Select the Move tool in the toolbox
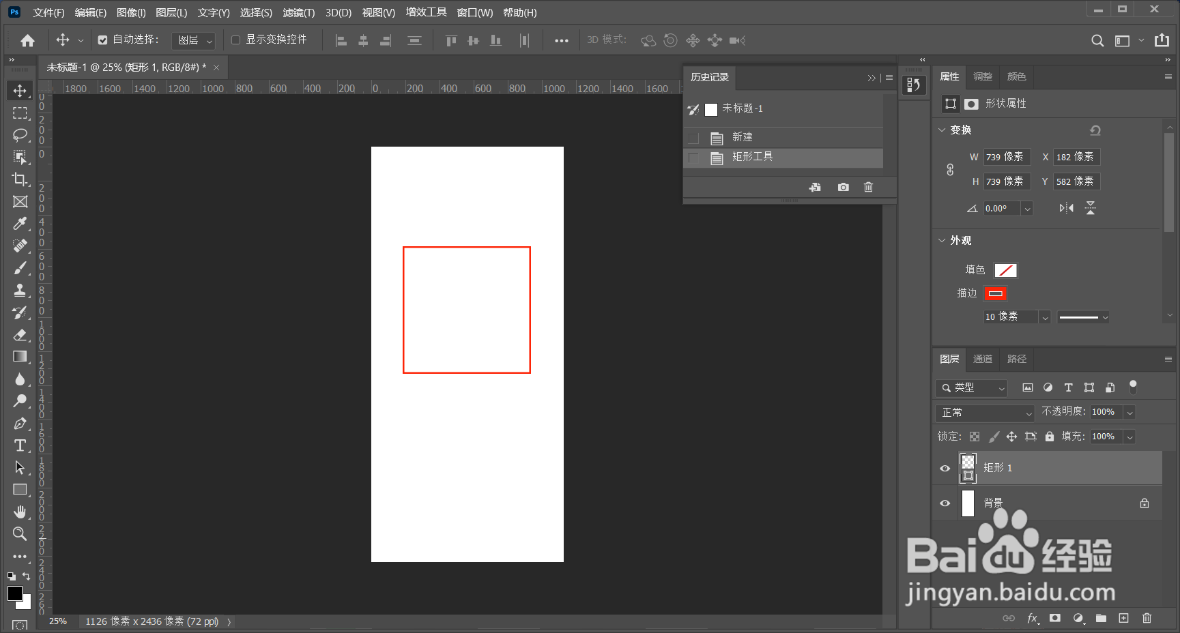 click(x=20, y=91)
